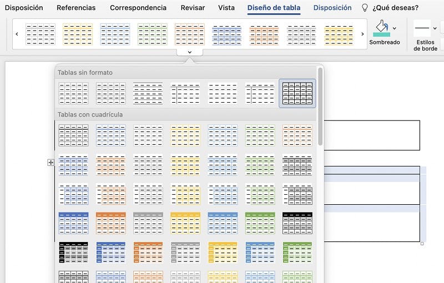
Task: Open the Diseño de tabla tab
Action: (274, 8)
